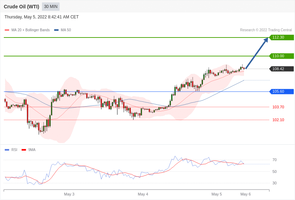This screenshot has width=295, height=200.
Task: Click the pink MA 20 legend swatch
Action: 7,30
